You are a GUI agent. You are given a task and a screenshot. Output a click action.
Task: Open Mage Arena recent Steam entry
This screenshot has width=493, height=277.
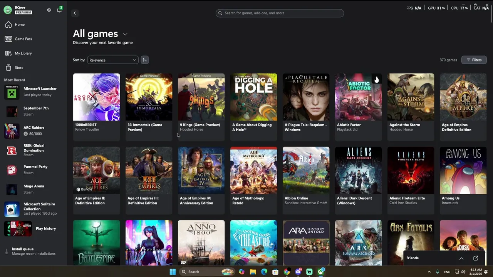(34, 189)
